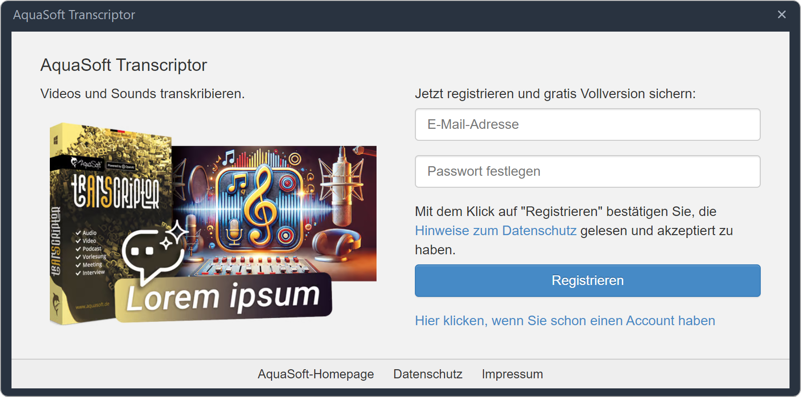Image resolution: width=801 pixels, height=397 pixels.
Task: Focus the E-Mail-Adresse input field
Action: tap(587, 125)
